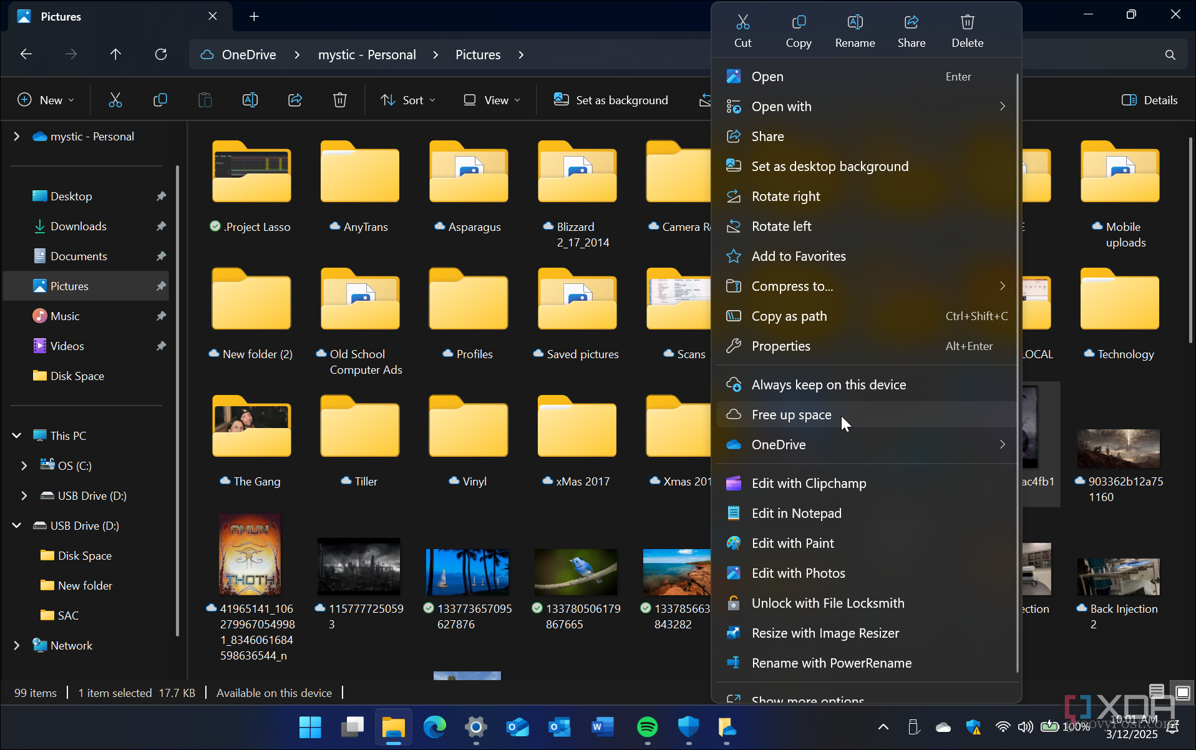Open Word from the taskbar
This screenshot has height=750, width=1196.
602,727
